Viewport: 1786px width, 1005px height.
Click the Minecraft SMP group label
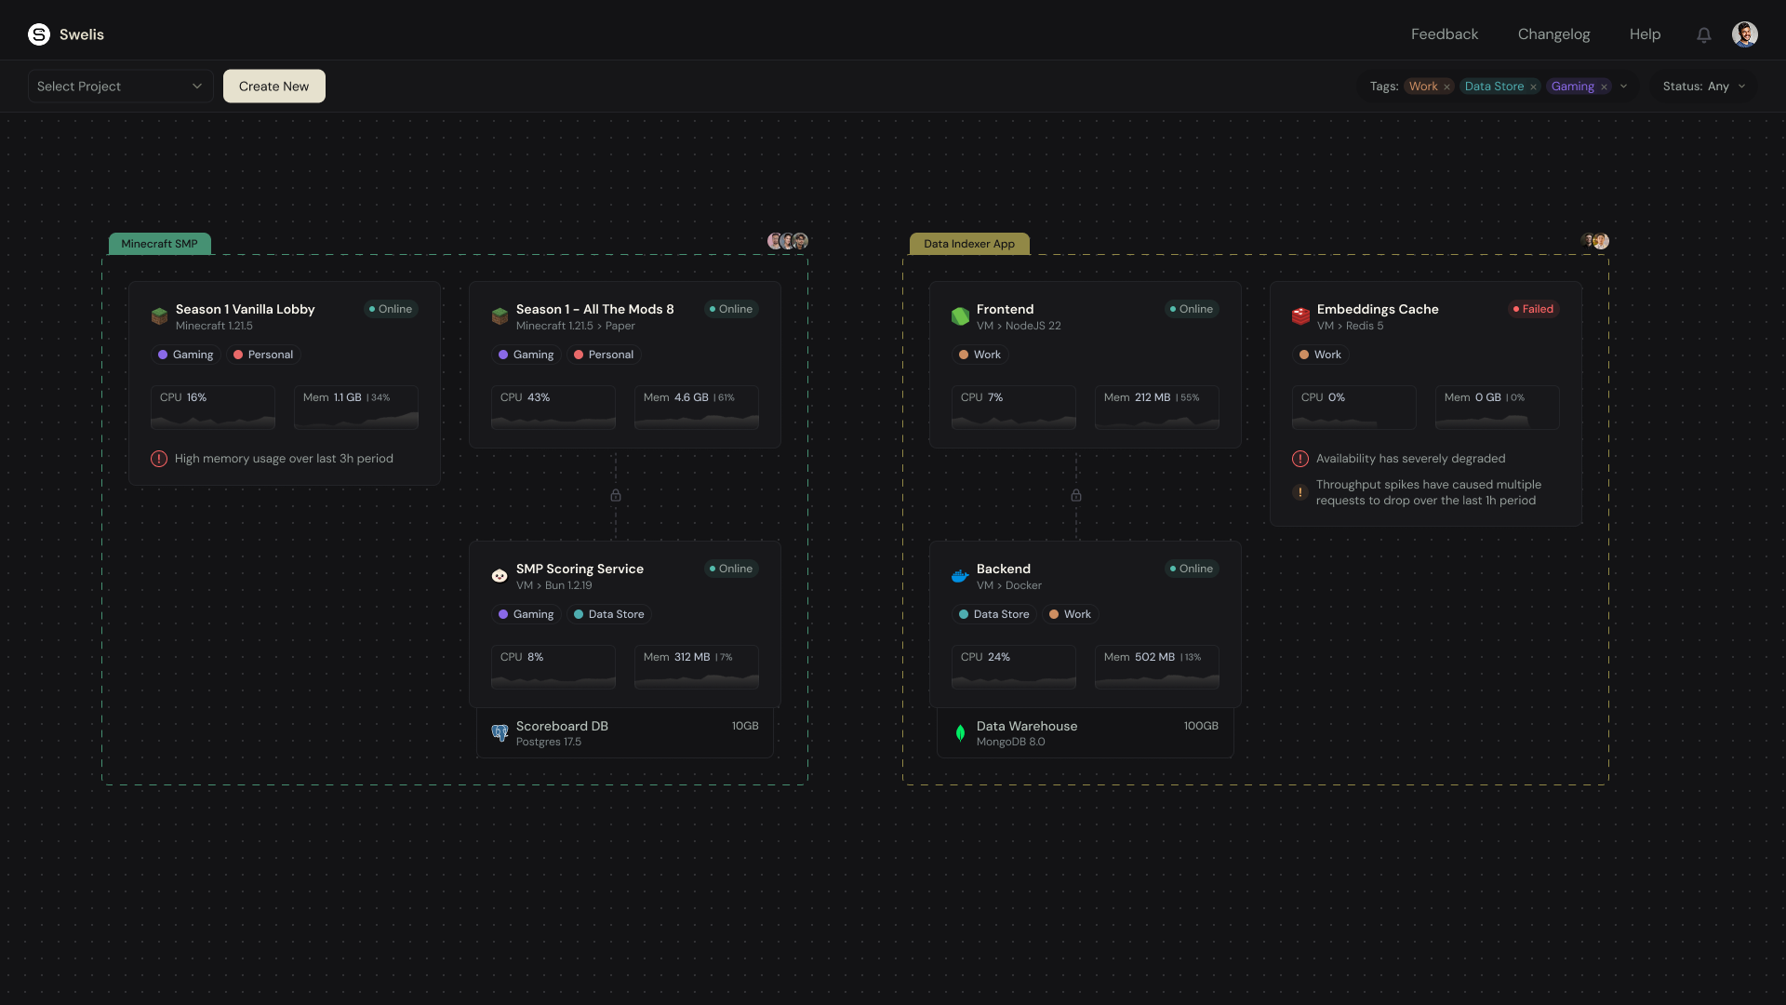(159, 244)
